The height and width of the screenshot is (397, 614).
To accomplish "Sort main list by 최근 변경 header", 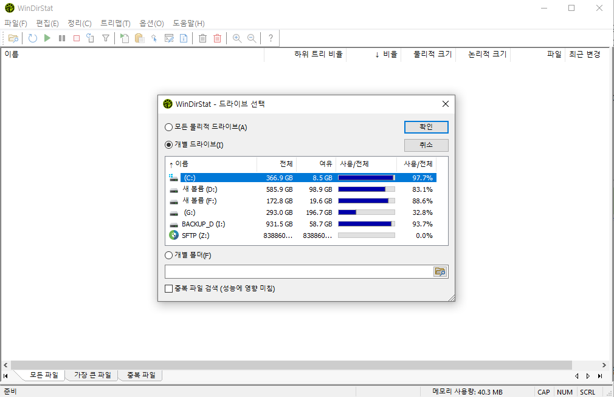I will [585, 55].
